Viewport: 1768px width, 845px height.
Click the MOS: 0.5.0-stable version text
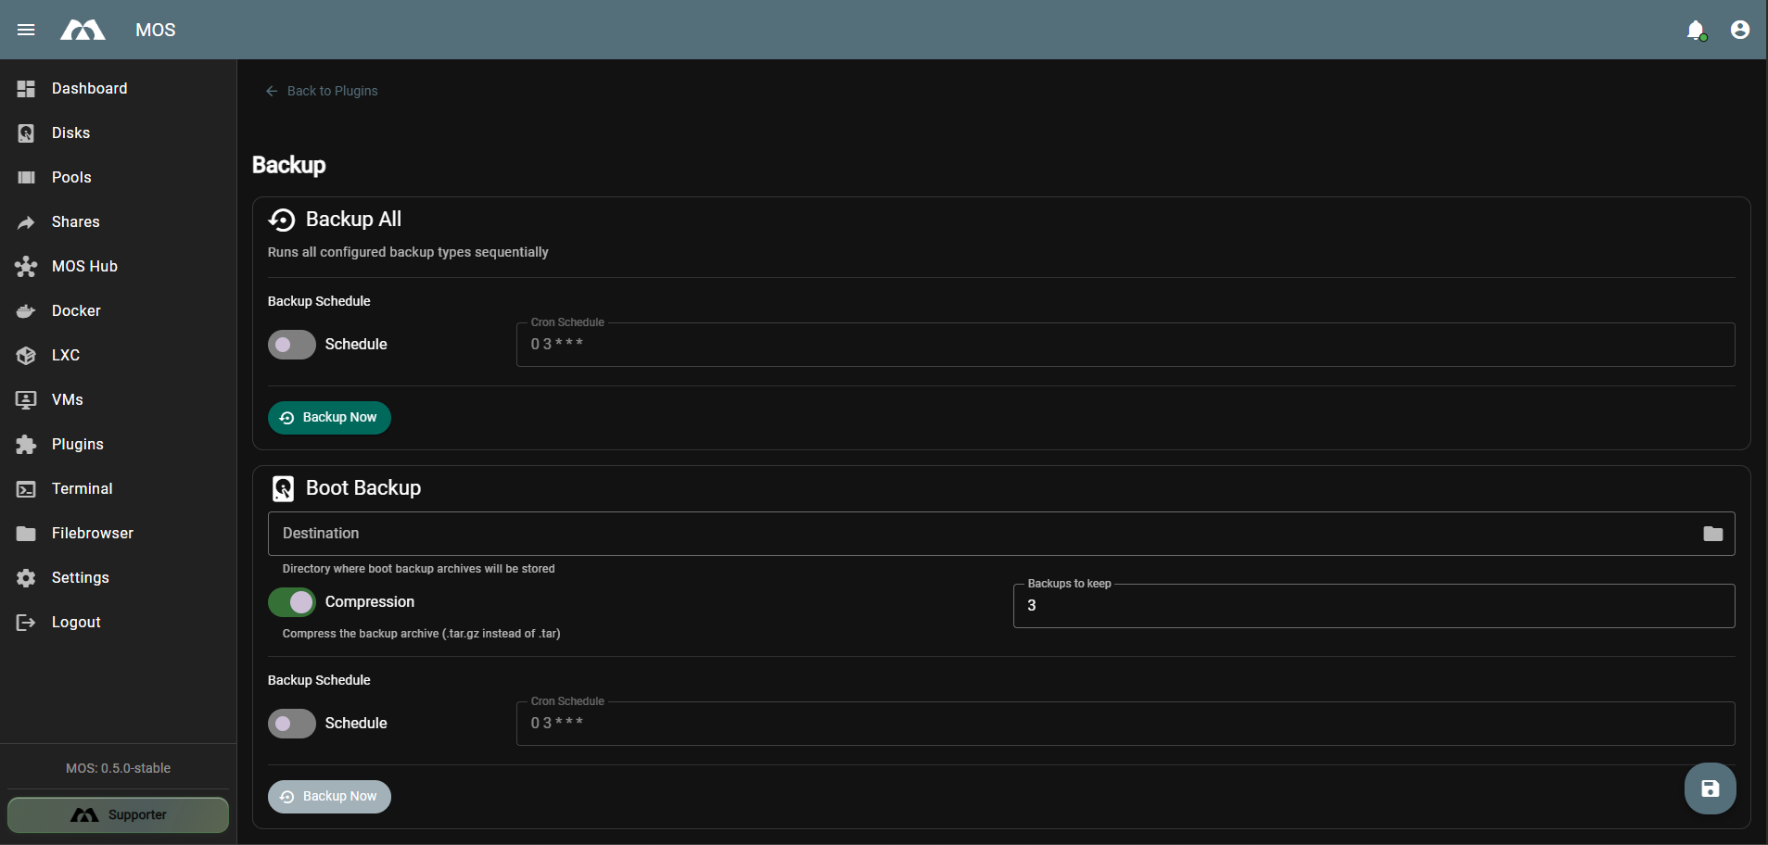118,768
